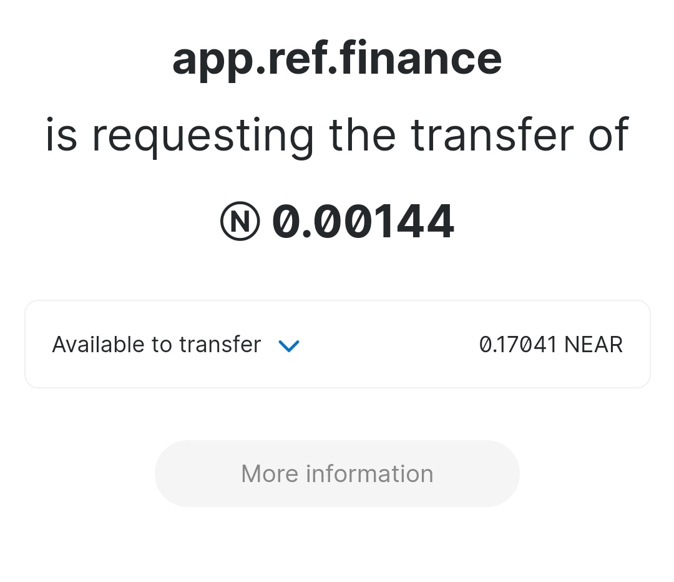The height and width of the screenshot is (582, 674).
Task: Click the Available to transfer label
Action: coord(156,345)
